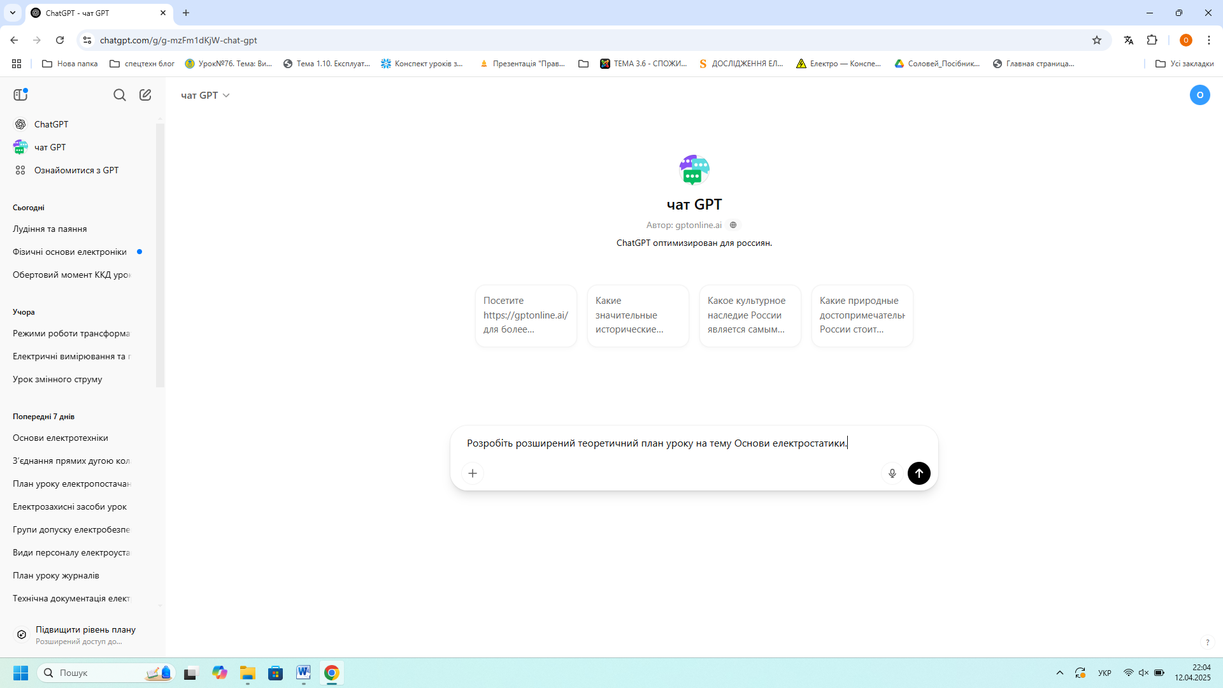Bookmark this page with the star icon
Image resolution: width=1223 pixels, height=688 pixels.
1097,40
